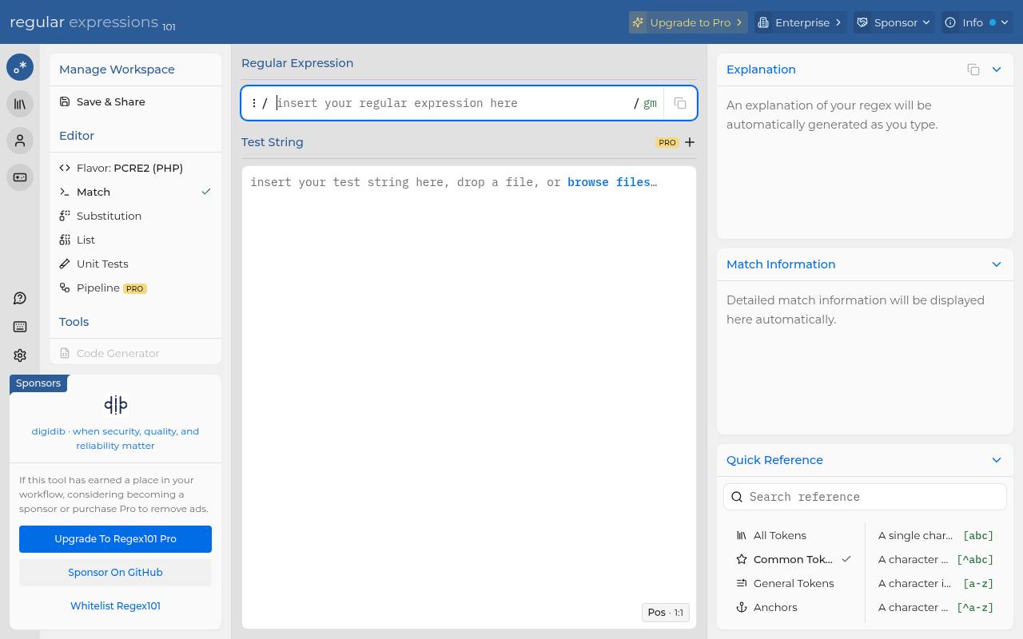
Task: Open keyboard shortcuts icon in sidebar
Action: (20, 327)
